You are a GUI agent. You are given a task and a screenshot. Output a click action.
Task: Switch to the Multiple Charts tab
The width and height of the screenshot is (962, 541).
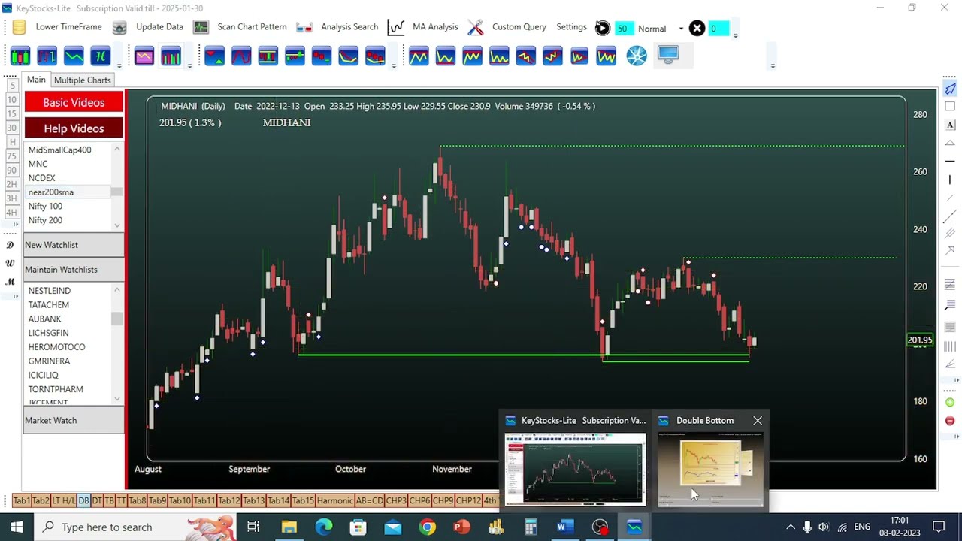pyautogui.click(x=82, y=80)
